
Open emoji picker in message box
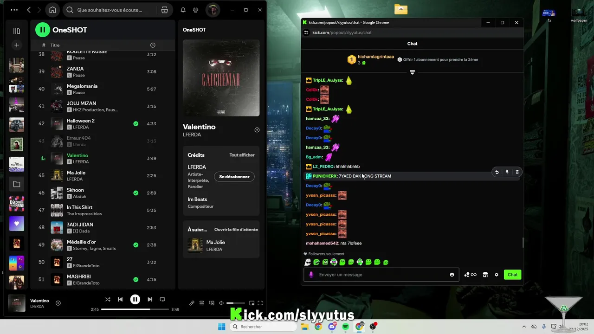[452, 275]
